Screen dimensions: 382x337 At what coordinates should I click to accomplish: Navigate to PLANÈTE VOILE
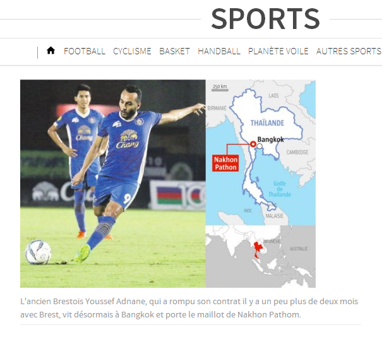278,51
